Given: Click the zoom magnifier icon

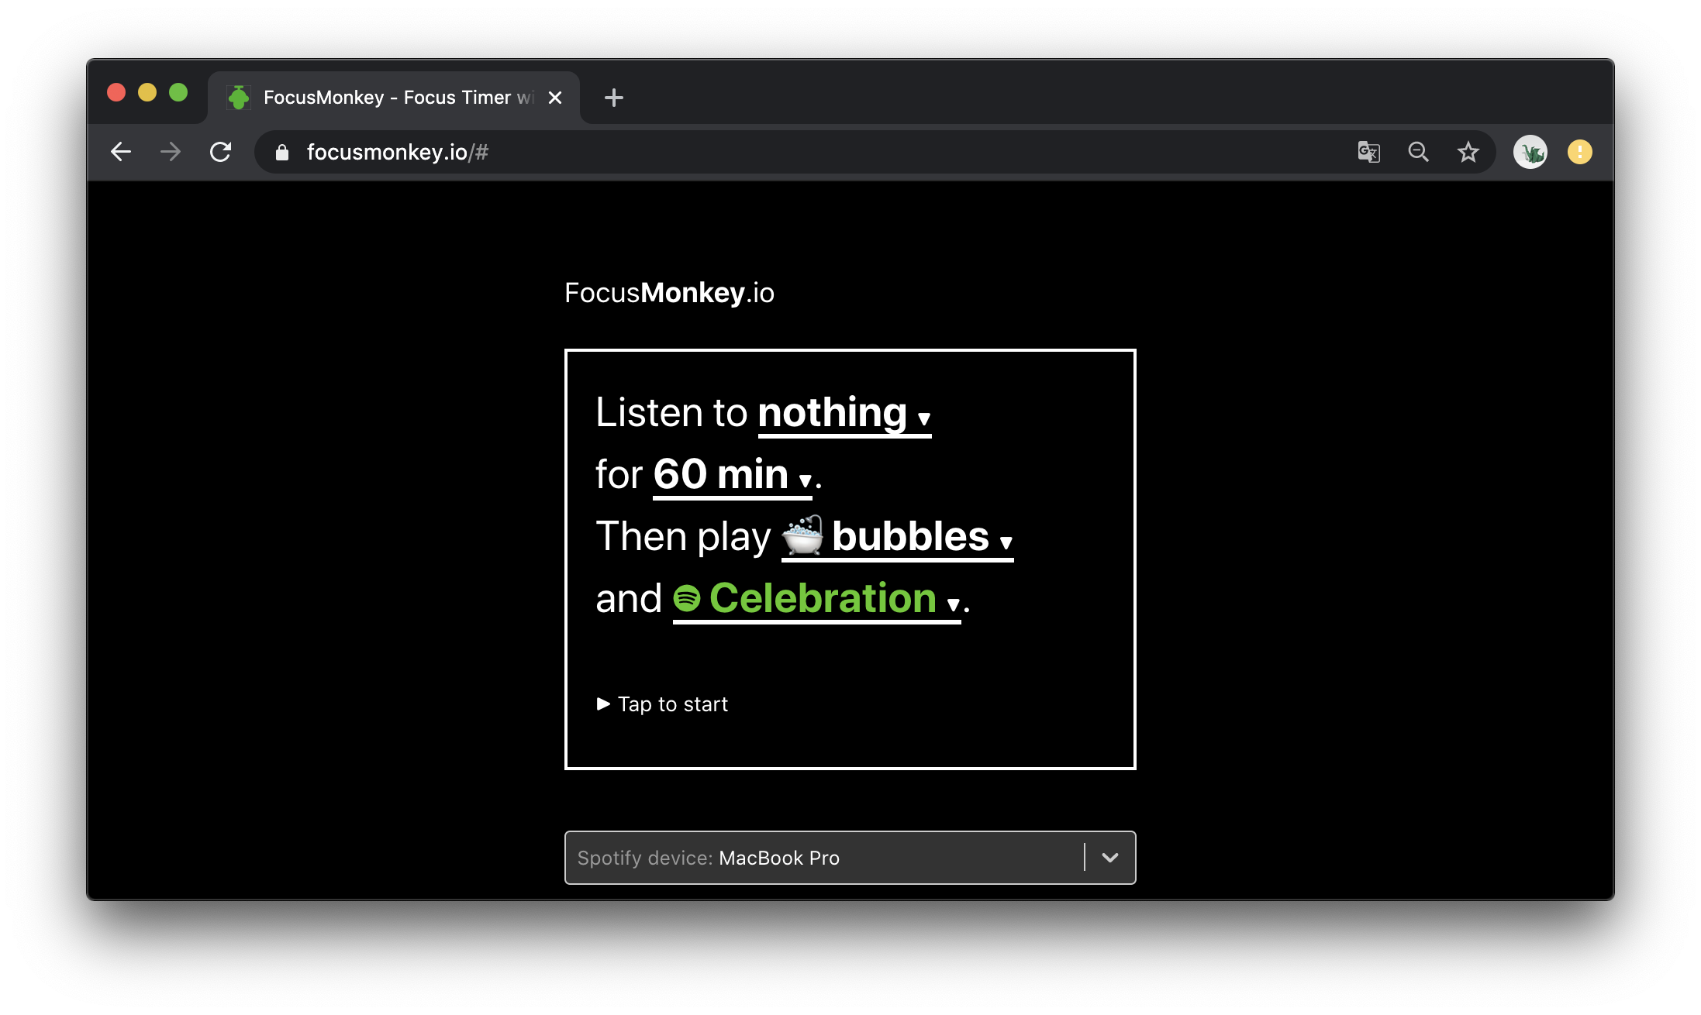Looking at the screenshot, I should 1418,152.
